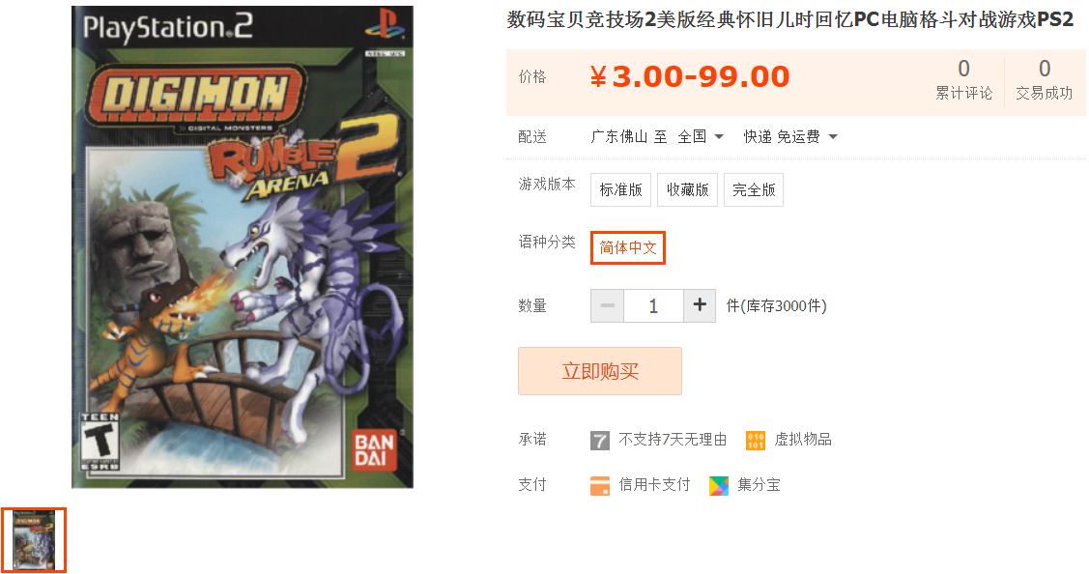This screenshot has width=1089, height=574.
Task: Click the 立即购买 buy now button
Action: click(x=600, y=371)
